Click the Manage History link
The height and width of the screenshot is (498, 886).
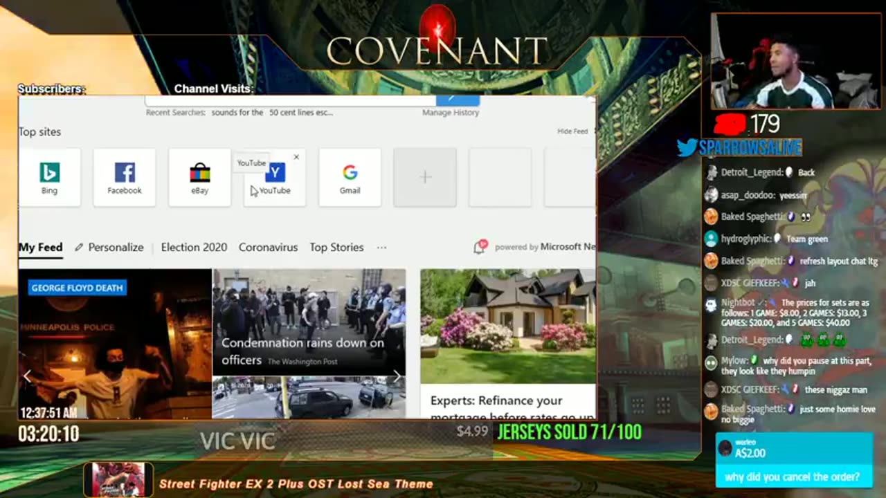click(x=451, y=112)
